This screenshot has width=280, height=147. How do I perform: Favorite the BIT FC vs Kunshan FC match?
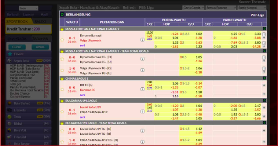click(62, 89)
